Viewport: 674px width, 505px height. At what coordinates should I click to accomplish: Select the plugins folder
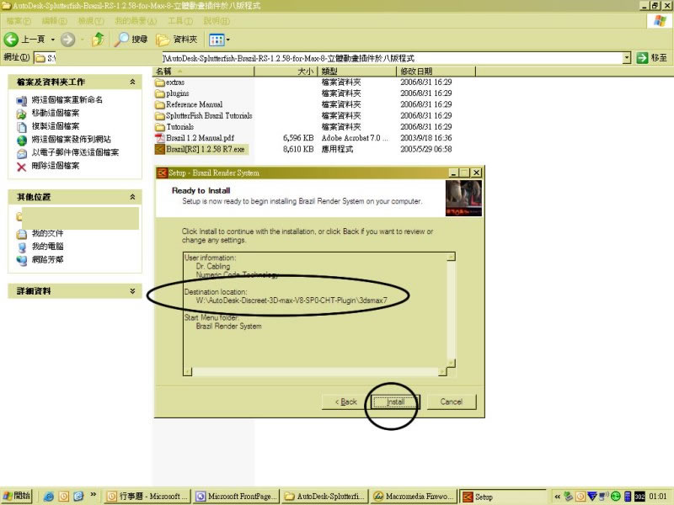click(172, 93)
